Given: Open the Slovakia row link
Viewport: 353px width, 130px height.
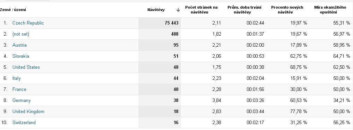Looking at the screenshot, I should click(21, 56).
